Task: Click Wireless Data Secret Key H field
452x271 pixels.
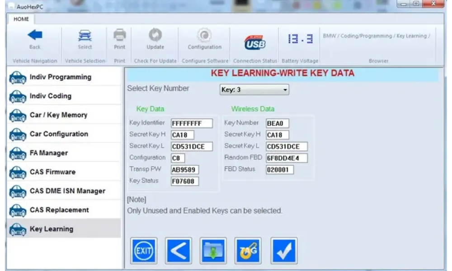Action: tap(278, 135)
